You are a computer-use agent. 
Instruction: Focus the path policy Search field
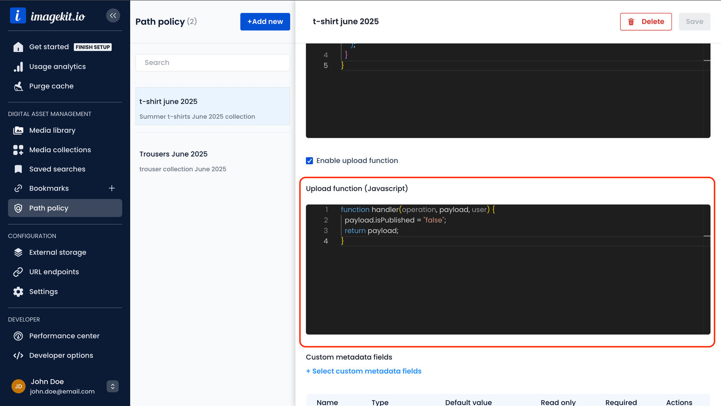coord(213,63)
